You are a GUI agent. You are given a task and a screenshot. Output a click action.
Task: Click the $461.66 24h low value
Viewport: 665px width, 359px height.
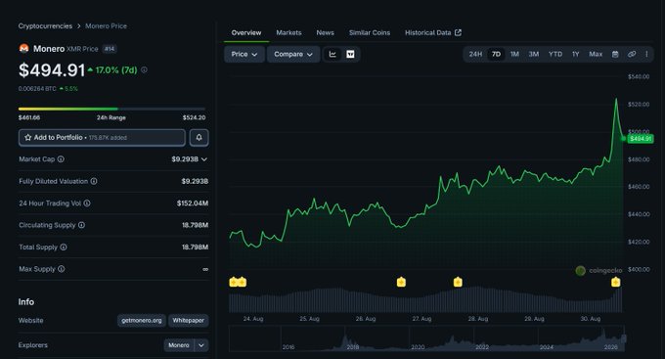click(29, 117)
